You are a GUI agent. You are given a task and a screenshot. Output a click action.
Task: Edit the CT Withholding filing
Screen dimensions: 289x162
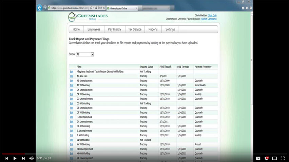pos(72,113)
